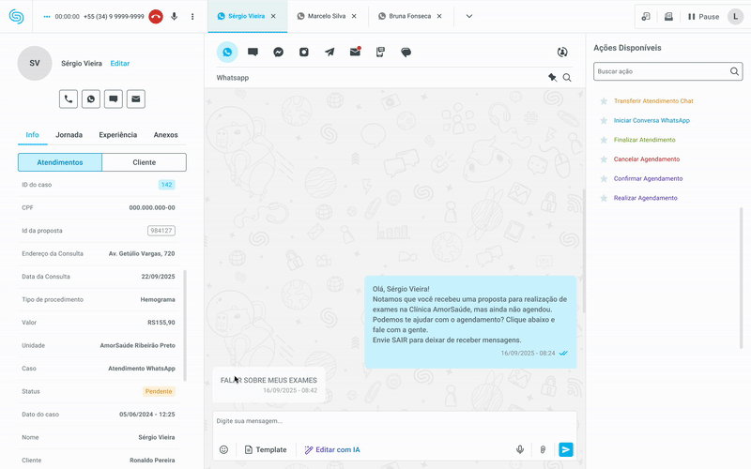Click the refresh contact sync icon
The width and height of the screenshot is (751, 469).
tap(562, 53)
